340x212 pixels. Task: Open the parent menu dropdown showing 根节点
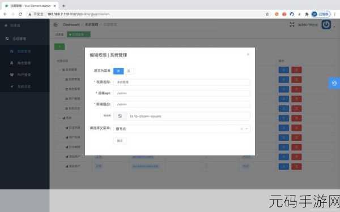181,129
